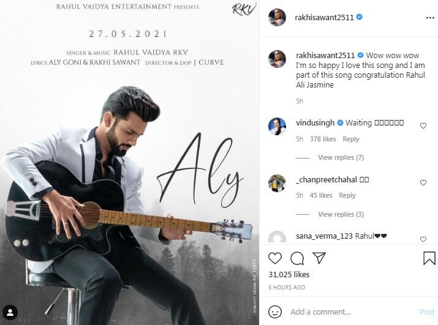This screenshot has width=438, height=325.
Task: Open vindusingh's profile picture
Action: pos(277,126)
